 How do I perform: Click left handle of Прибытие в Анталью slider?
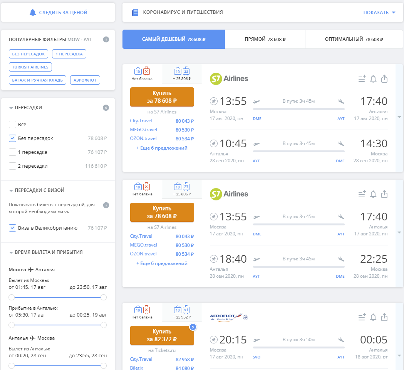[12, 325]
